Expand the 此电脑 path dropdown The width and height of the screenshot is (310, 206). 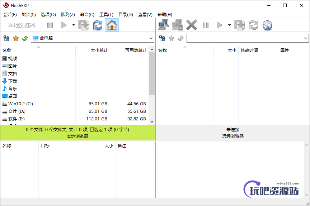click(x=151, y=38)
